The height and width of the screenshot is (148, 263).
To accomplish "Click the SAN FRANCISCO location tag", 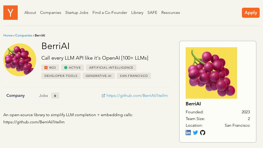I will pos(134,76).
